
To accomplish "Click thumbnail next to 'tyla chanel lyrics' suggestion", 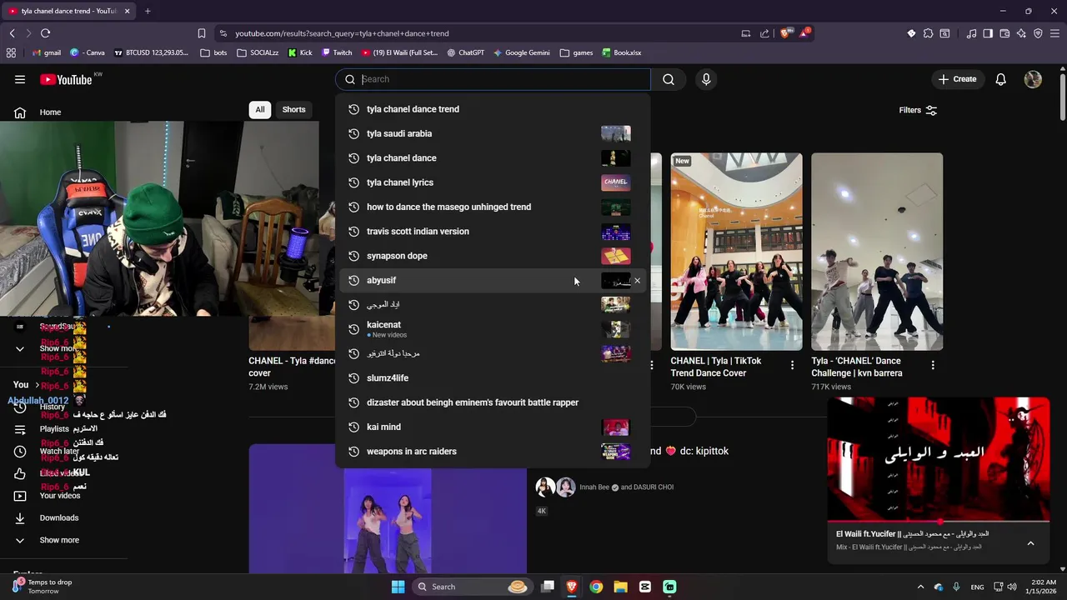I will click(x=615, y=182).
